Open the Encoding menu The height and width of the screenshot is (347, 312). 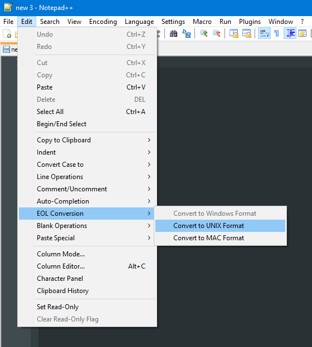click(x=103, y=22)
